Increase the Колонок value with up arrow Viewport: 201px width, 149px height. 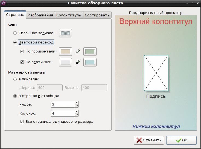77,112
